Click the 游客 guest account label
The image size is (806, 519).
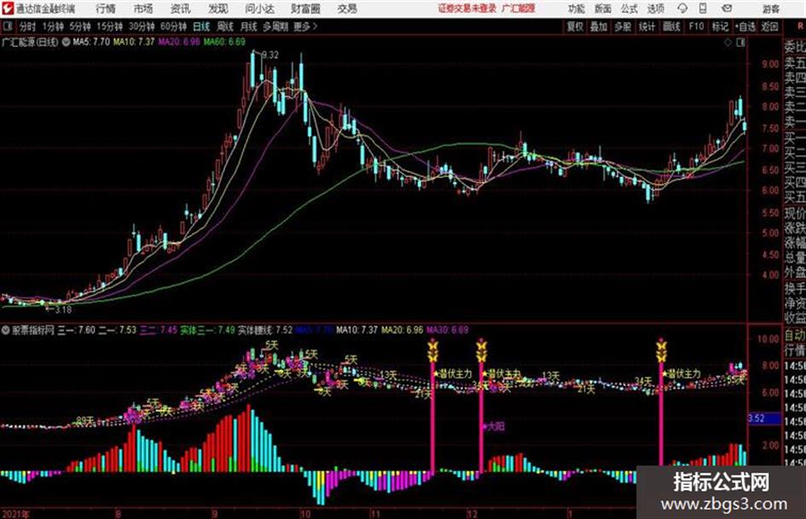pos(771,9)
